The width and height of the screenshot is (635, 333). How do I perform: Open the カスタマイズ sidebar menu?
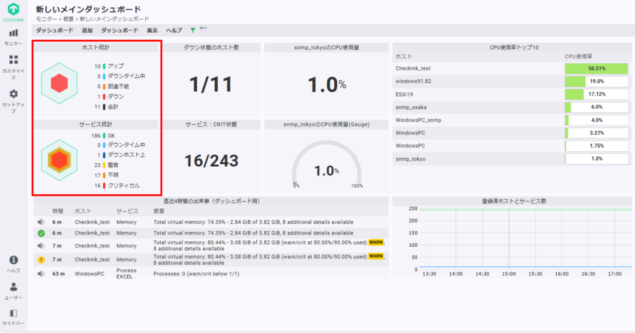[14, 67]
